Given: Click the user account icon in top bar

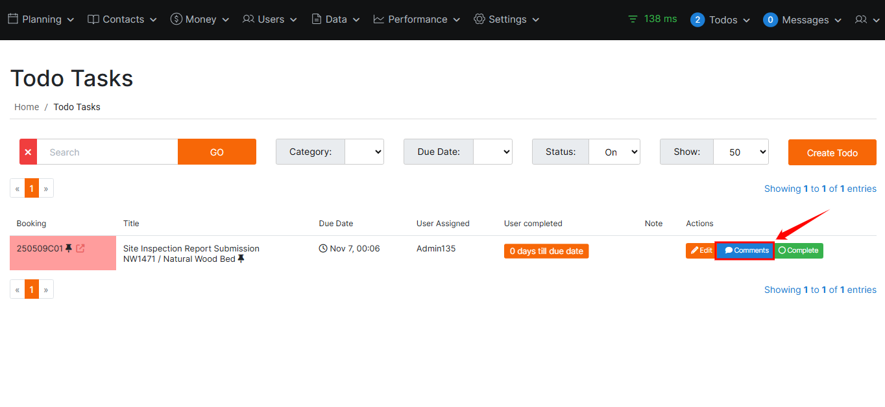Looking at the screenshot, I should (x=866, y=20).
